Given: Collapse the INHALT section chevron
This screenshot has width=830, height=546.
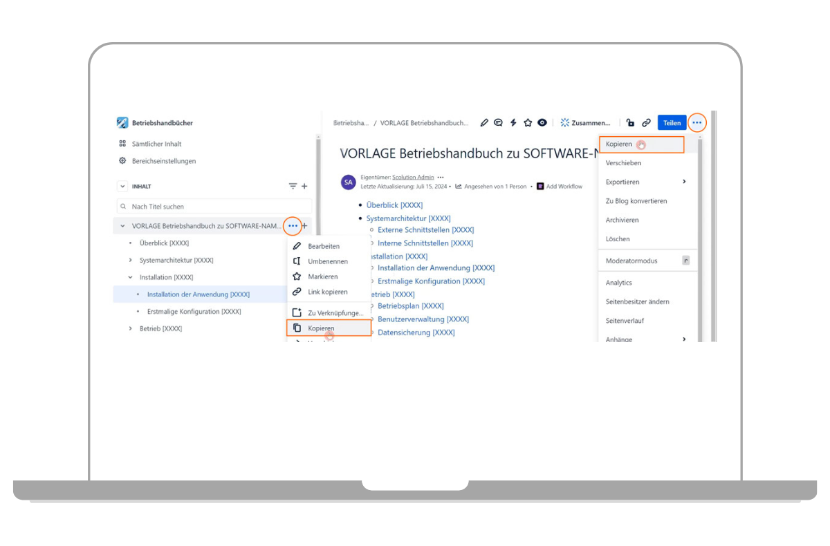Looking at the screenshot, I should (123, 187).
